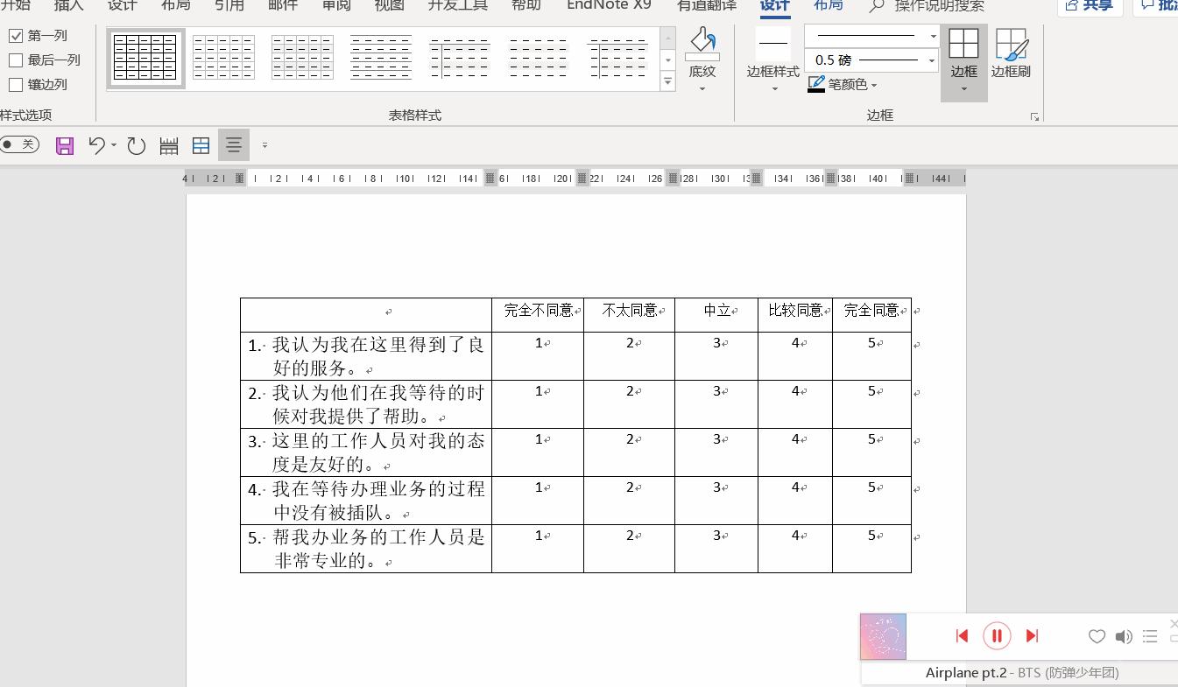Screen dimensions: 1178x687
Task: Pause the music player playback
Action: (997, 635)
